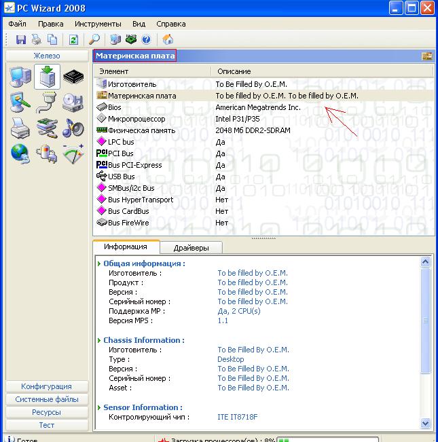Image resolution: width=438 pixels, height=442 pixels.
Task: Select the printer icon in hardware panel
Action: tap(20, 127)
